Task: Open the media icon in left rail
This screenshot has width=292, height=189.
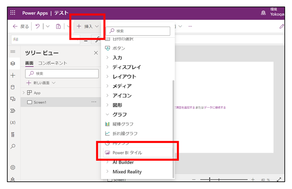Action: click(x=13, y=99)
